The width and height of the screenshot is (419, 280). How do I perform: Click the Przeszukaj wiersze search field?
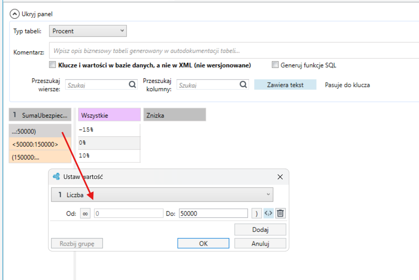point(97,85)
